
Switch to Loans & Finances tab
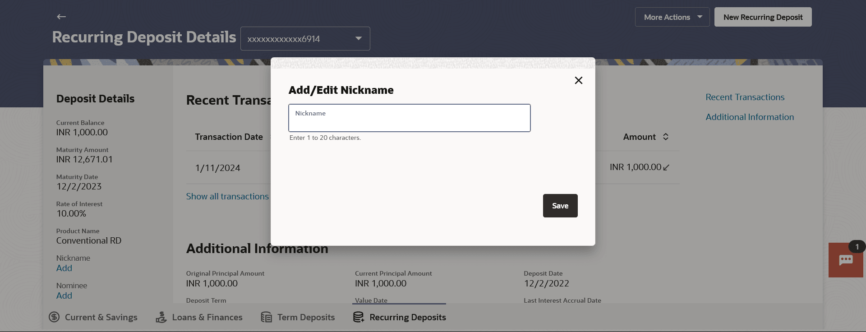coord(199,317)
